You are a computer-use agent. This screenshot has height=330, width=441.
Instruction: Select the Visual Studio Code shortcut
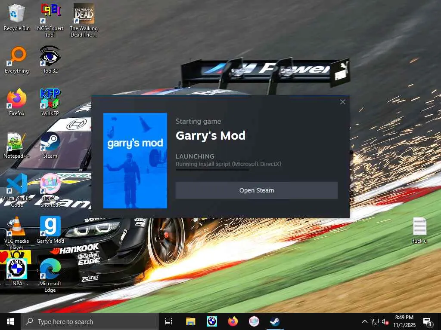17,190
